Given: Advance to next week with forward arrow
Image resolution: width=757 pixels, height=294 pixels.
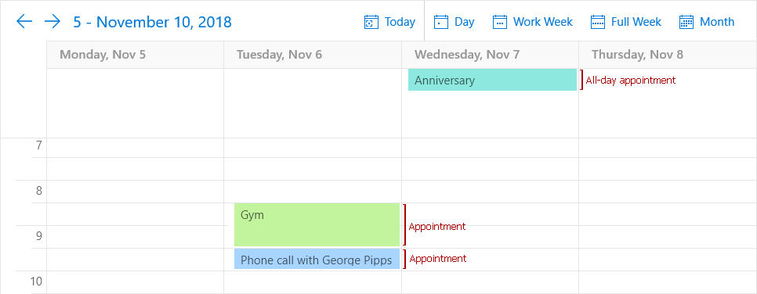Looking at the screenshot, I should [53, 21].
